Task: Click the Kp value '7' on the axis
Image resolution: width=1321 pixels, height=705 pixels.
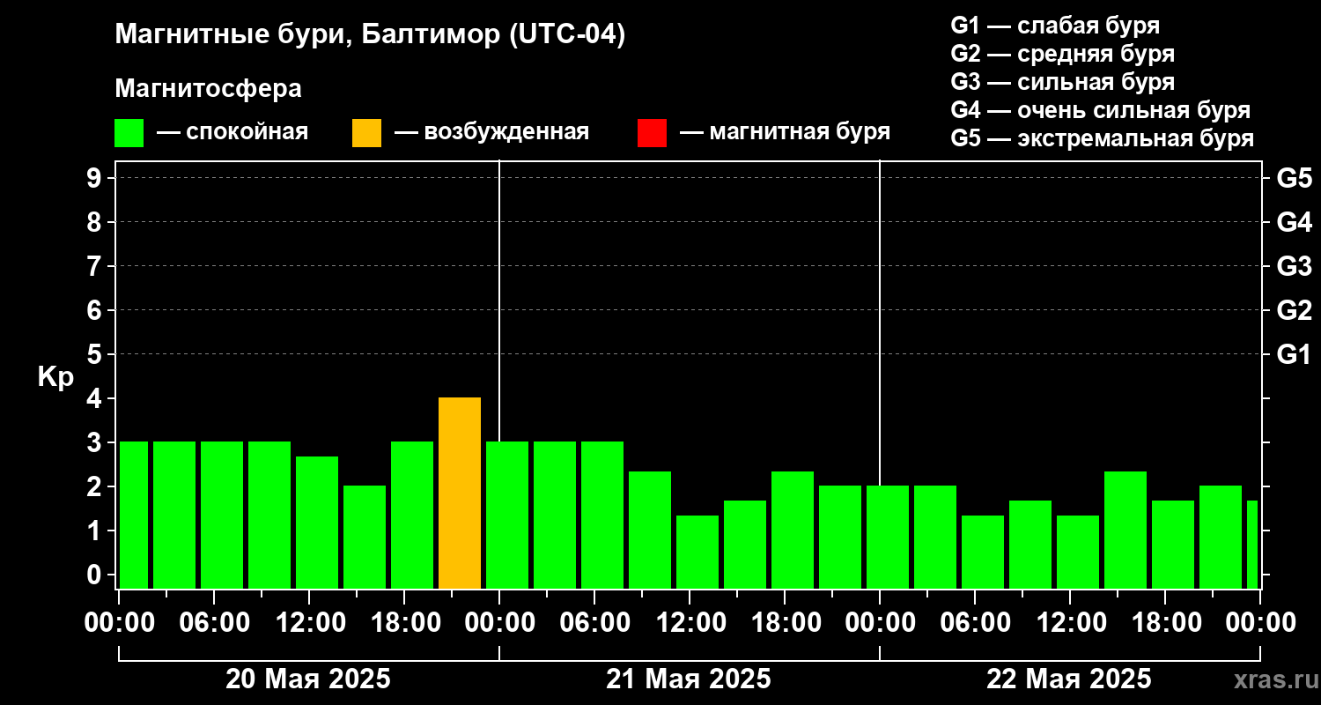Action: pyautogui.click(x=96, y=266)
